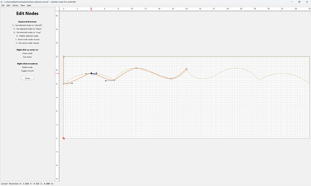Click the Done button in Edit Nodes
The width and height of the screenshot is (311, 186).
(x=27, y=78)
